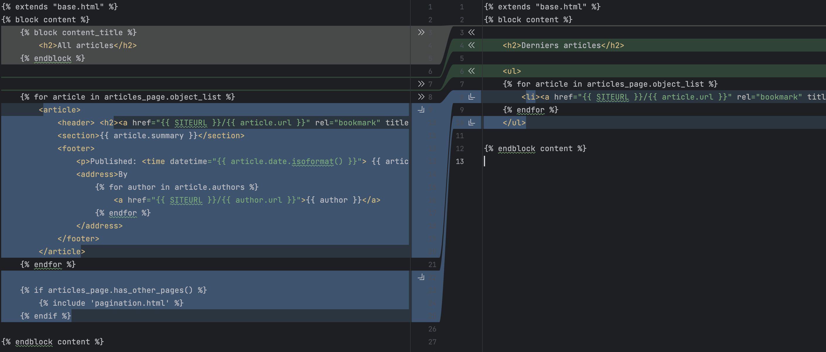Image resolution: width=826 pixels, height=352 pixels.
Task: Click the <header> <h2> bookmark link line
Action: [x=233, y=122]
